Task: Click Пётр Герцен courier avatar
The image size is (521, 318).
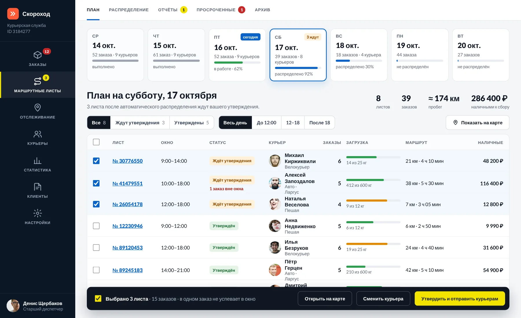Action: [275, 270]
